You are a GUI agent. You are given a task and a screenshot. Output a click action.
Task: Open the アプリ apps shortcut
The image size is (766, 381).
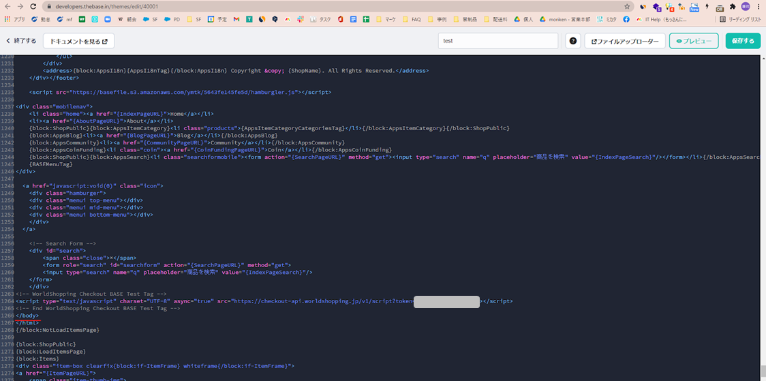tap(15, 20)
